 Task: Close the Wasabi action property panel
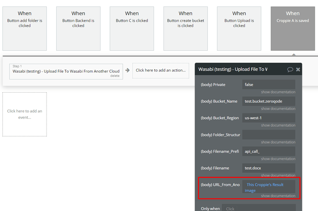pos(298,70)
